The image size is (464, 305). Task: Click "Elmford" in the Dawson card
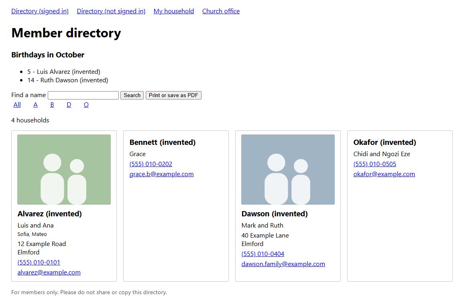pyautogui.click(x=252, y=244)
